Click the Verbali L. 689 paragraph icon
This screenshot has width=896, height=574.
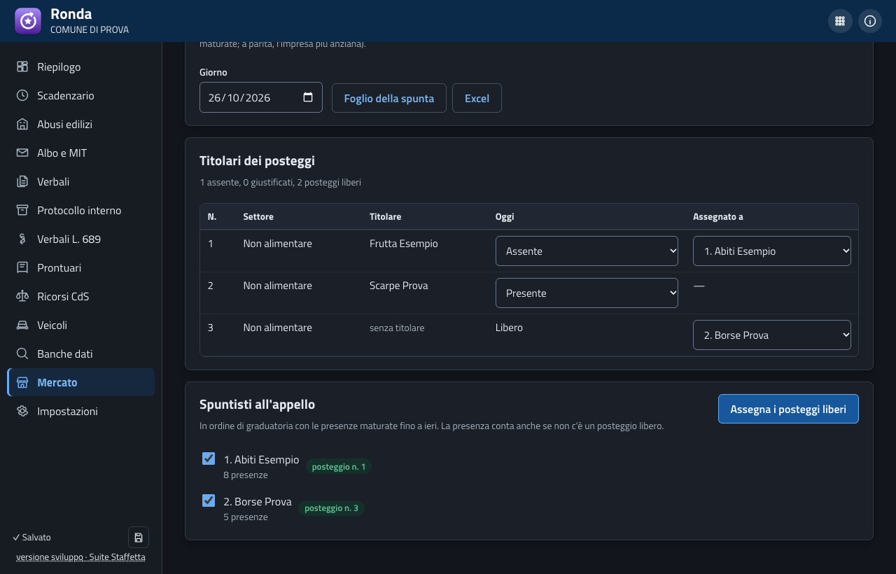(22, 239)
